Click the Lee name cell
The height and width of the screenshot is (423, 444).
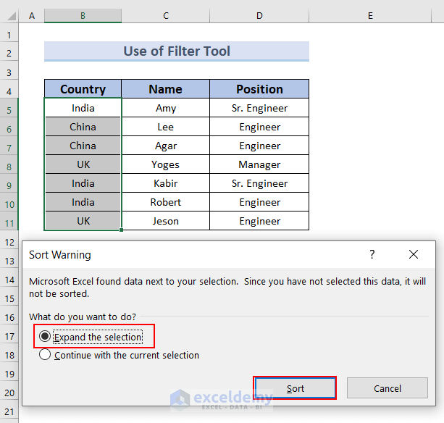point(166,127)
